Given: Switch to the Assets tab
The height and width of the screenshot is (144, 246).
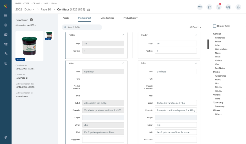Looking at the screenshot, I should coord(66,18).
